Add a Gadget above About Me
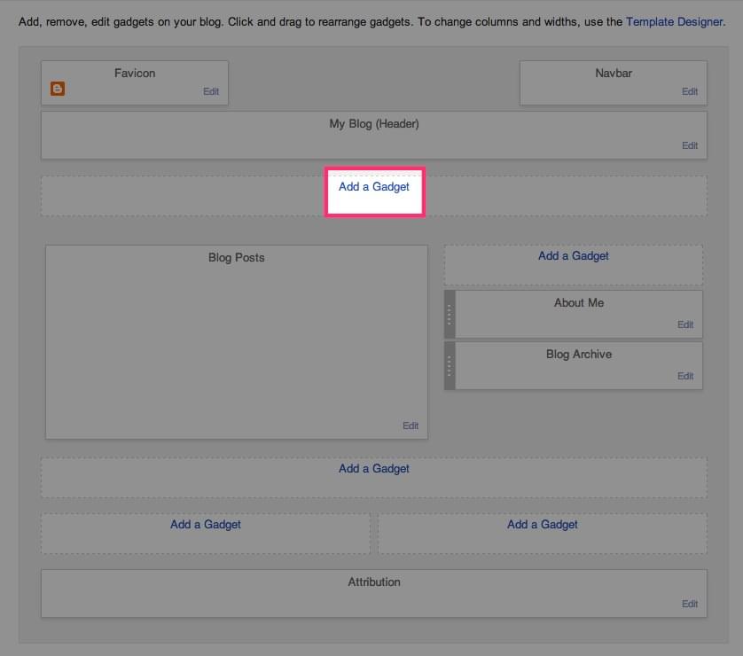743x656 pixels. (574, 256)
